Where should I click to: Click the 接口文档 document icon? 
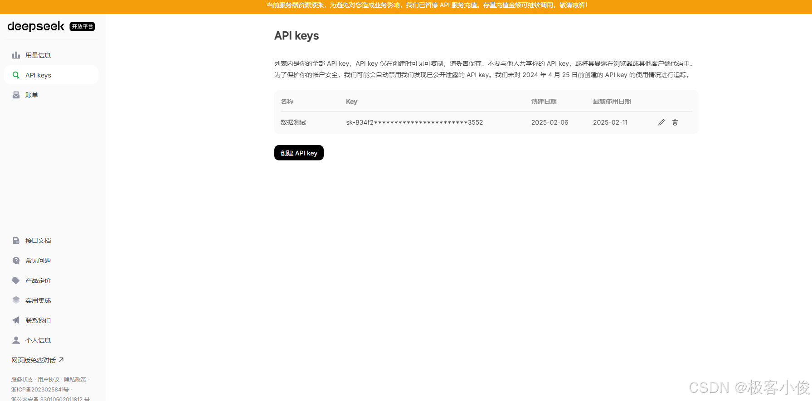click(x=16, y=241)
